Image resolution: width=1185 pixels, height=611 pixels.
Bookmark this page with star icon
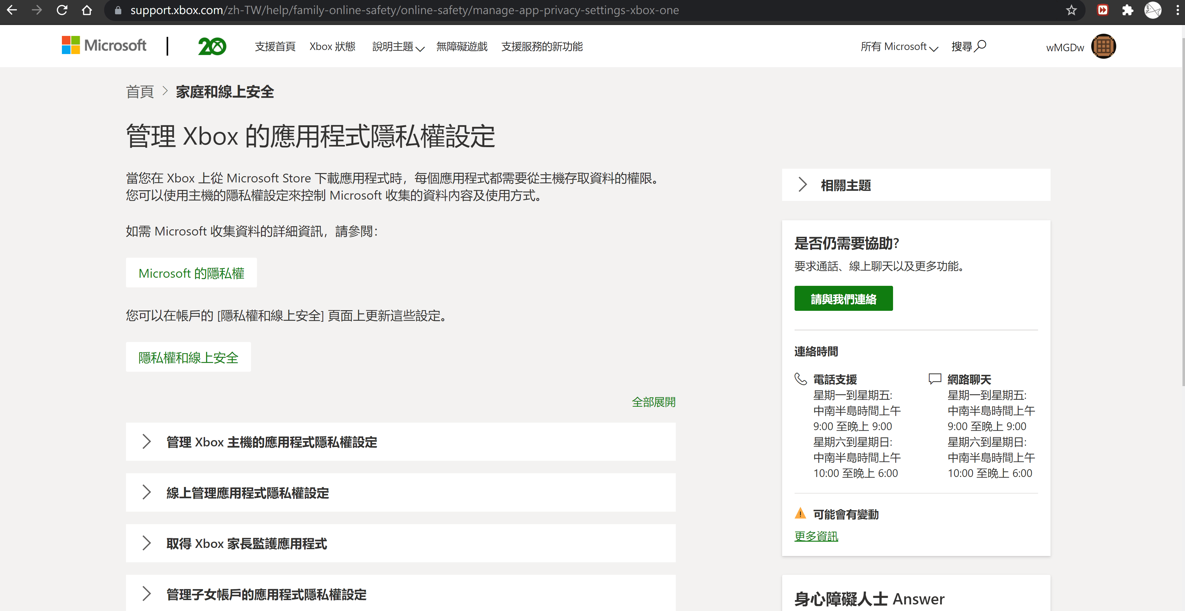point(1071,10)
